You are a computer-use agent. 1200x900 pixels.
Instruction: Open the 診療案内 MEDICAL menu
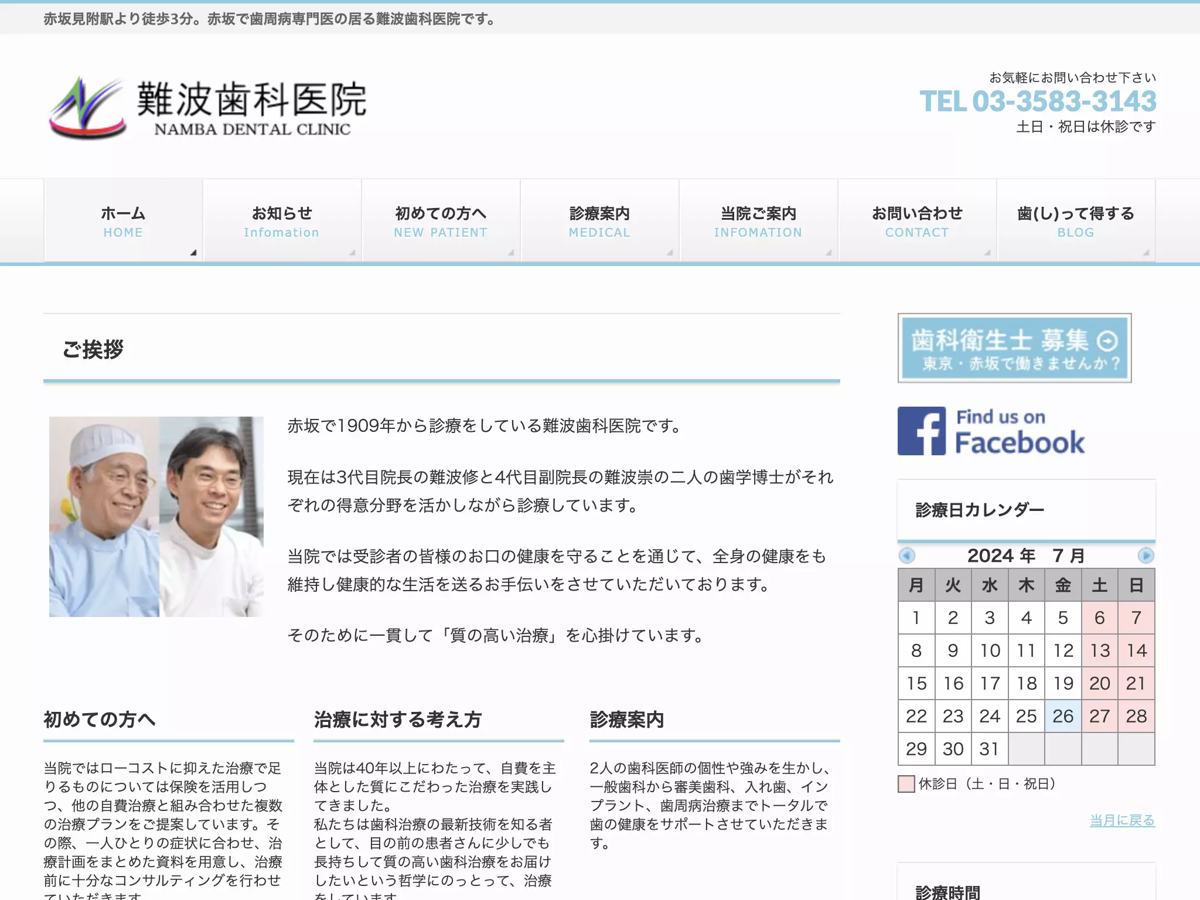pyautogui.click(x=599, y=221)
